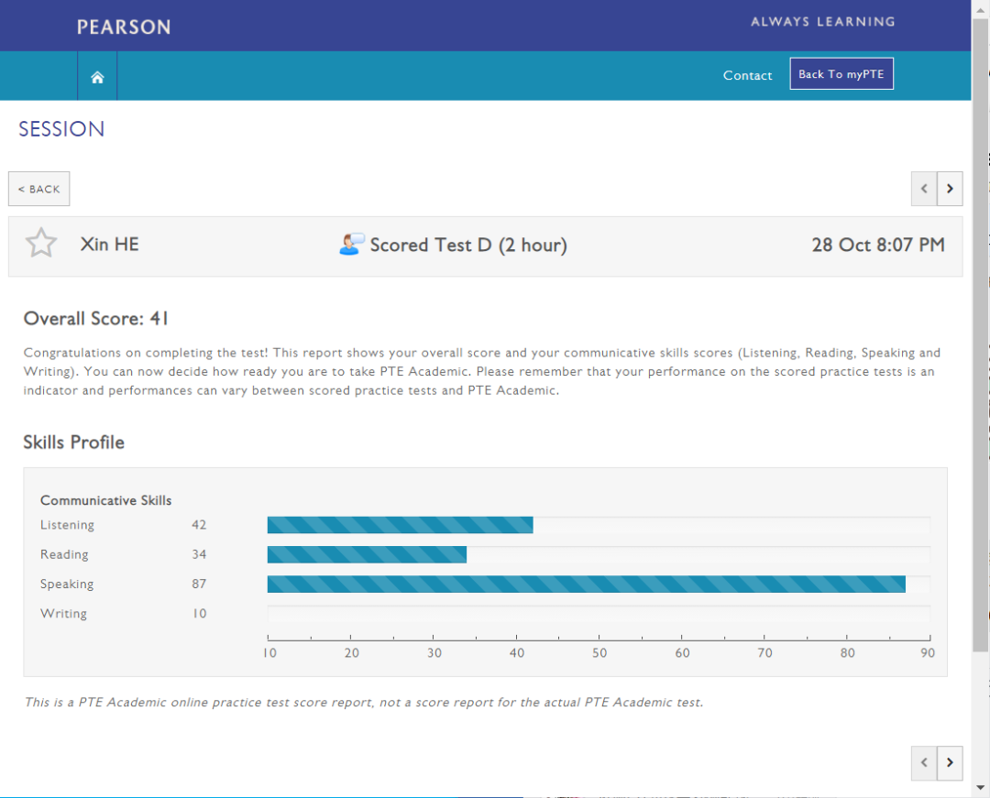Go to previous session with top left chevron
The height and width of the screenshot is (798, 990).
pyautogui.click(x=924, y=189)
